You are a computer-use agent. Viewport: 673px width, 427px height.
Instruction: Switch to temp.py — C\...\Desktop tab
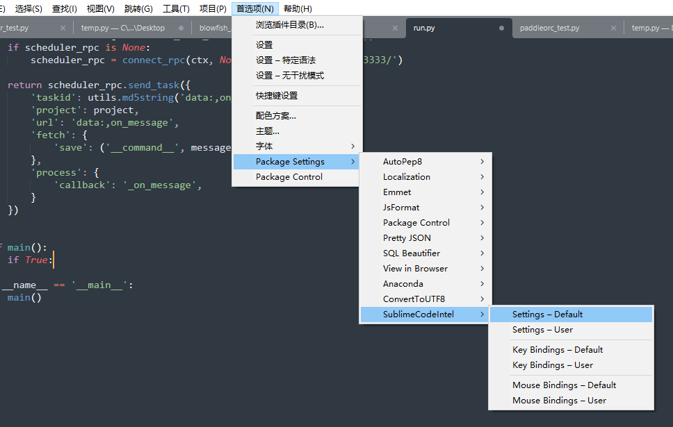(123, 28)
